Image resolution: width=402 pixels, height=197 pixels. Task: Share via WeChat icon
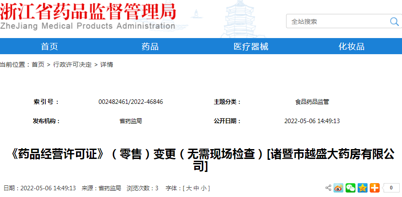pos(351,188)
